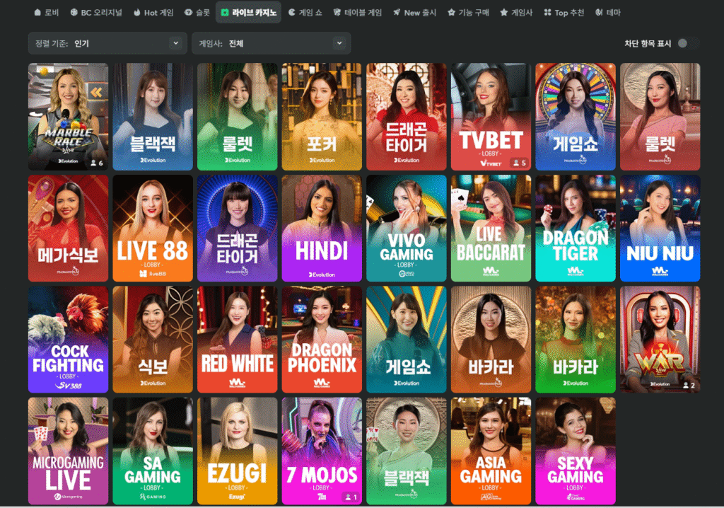This screenshot has width=724, height=508.
Task: Select the Sexy Gaming lobby tile
Action: [x=575, y=451]
